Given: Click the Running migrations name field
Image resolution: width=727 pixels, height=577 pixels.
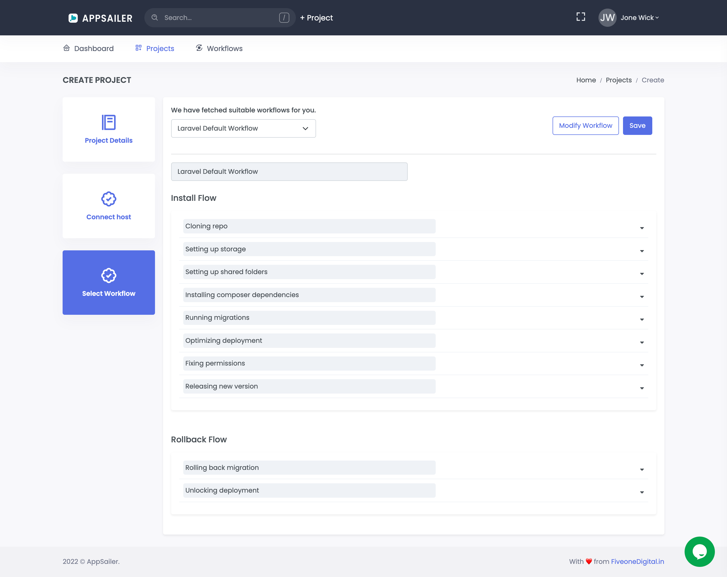Looking at the screenshot, I should click(309, 318).
